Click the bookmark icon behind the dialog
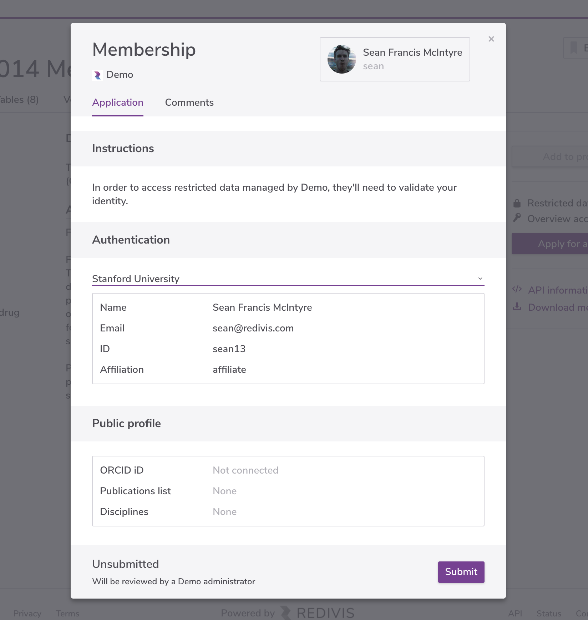588x620 pixels. (574, 47)
